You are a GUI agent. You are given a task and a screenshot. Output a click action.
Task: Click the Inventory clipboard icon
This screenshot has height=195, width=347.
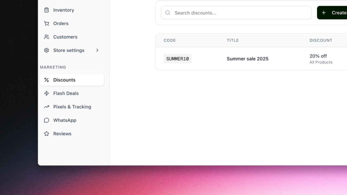point(46,10)
